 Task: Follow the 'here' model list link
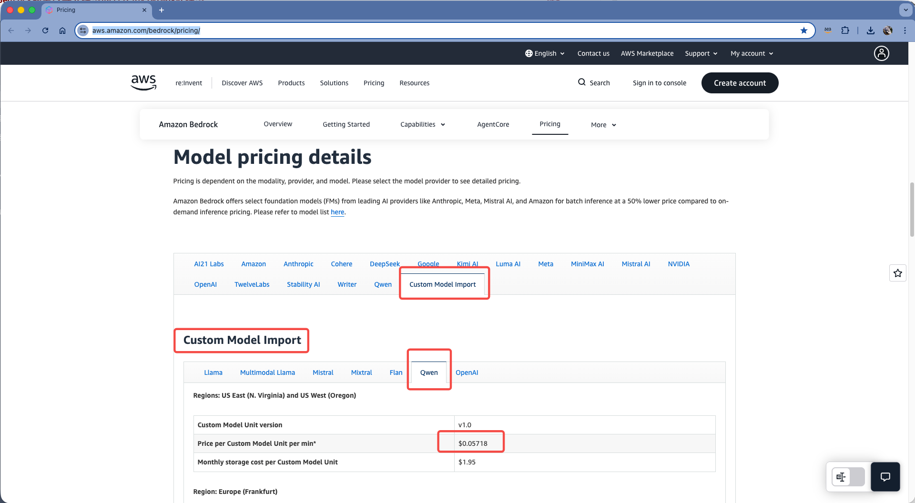pyautogui.click(x=337, y=212)
